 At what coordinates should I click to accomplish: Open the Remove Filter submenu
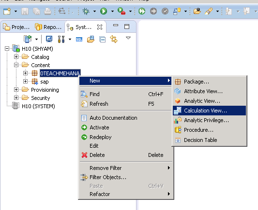125,168
